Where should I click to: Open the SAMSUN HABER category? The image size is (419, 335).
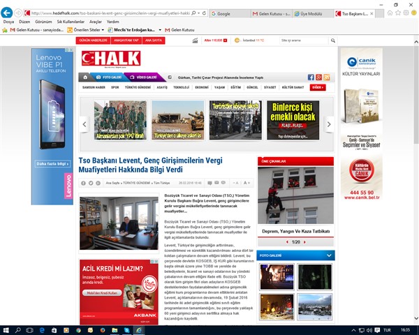click(94, 87)
